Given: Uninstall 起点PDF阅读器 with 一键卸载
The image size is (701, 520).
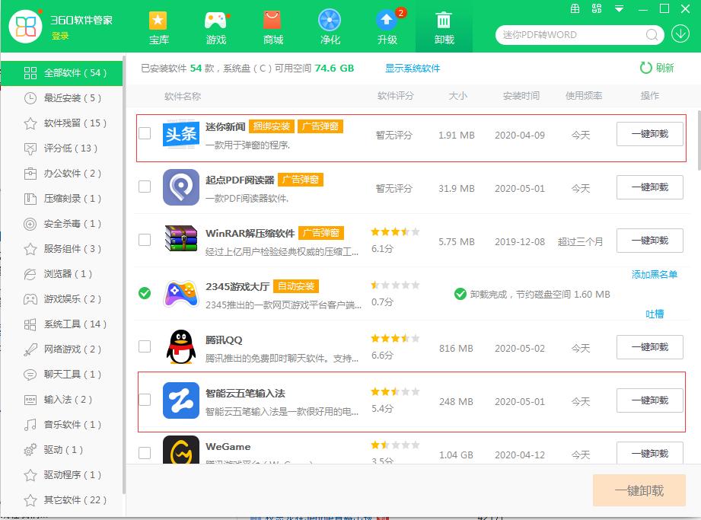Looking at the screenshot, I should (649, 187).
